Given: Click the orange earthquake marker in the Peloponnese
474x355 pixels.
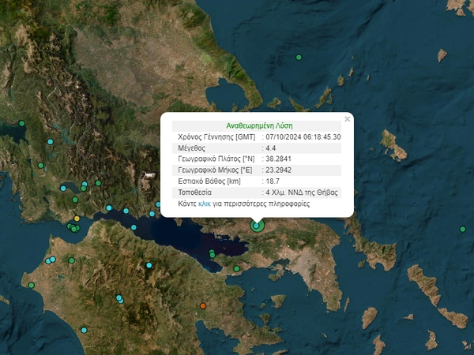Looking at the screenshot, I should (x=203, y=305).
